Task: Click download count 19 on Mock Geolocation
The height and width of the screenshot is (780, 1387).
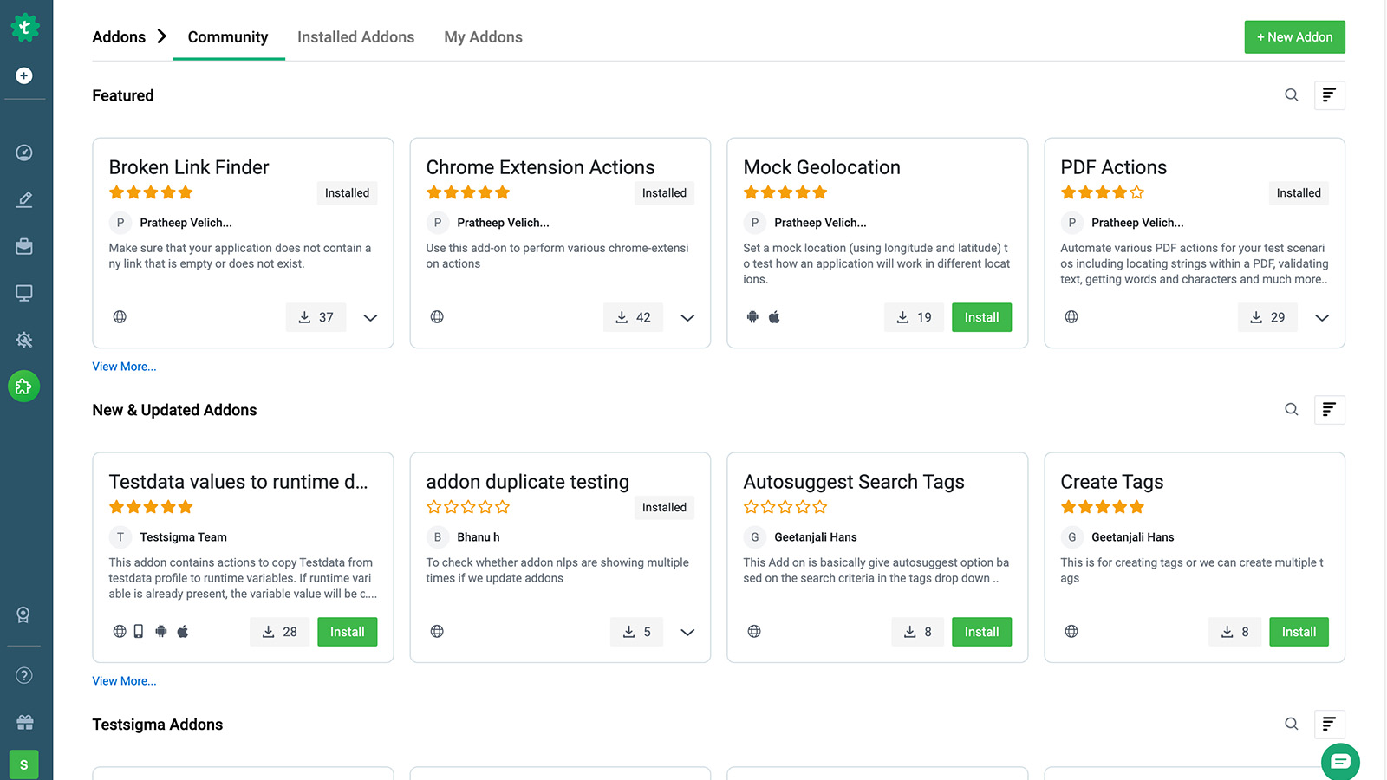Action: tap(914, 317)
